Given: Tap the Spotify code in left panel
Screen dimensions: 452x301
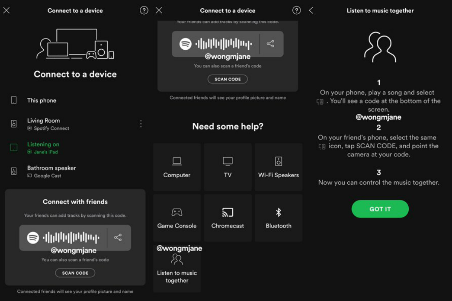Looking at the screenshot, I should tap(63, 237).
